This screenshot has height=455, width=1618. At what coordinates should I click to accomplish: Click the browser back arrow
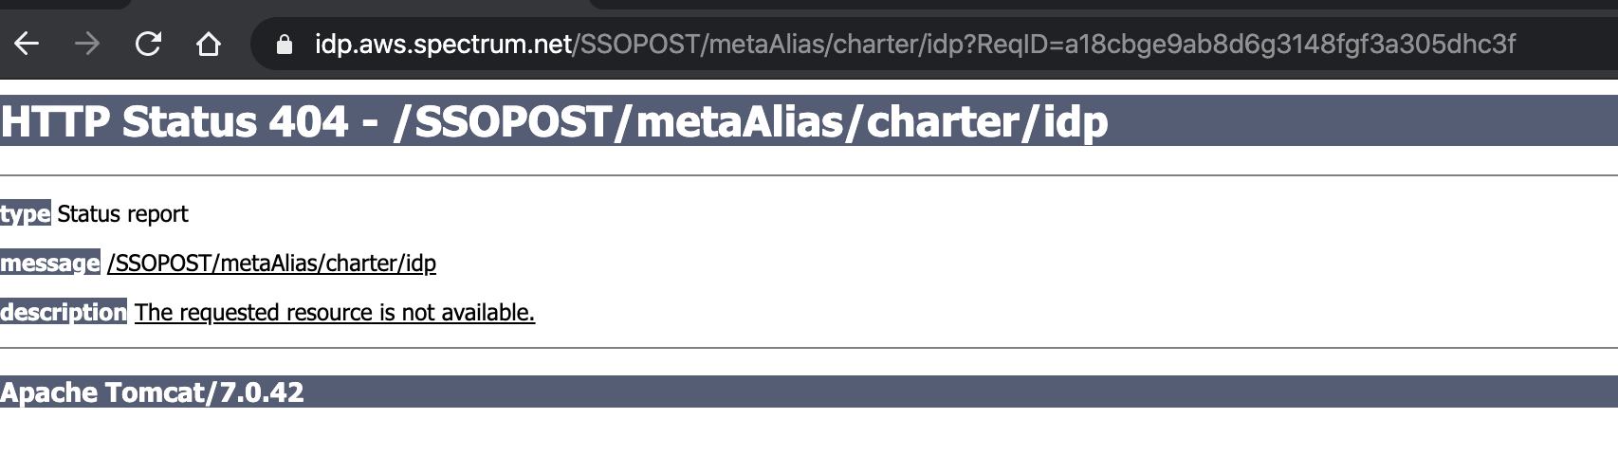click(27, 44)
